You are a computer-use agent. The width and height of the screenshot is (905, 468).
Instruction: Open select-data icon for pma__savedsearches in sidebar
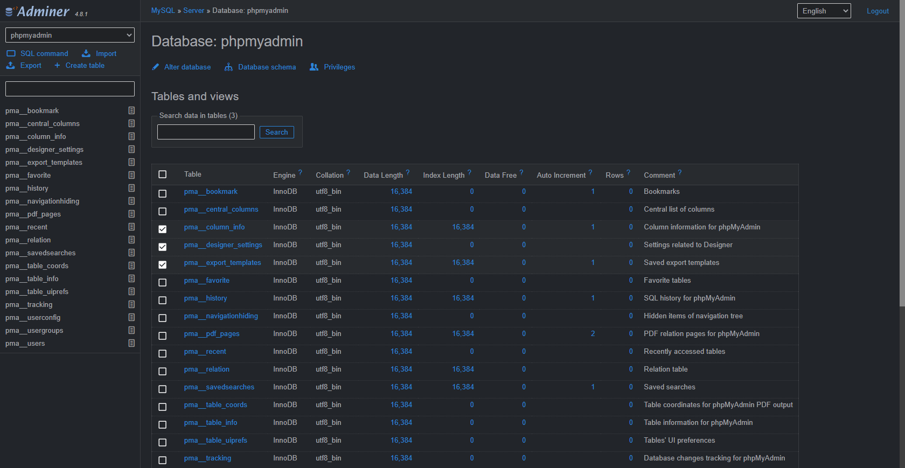(131, 253)
